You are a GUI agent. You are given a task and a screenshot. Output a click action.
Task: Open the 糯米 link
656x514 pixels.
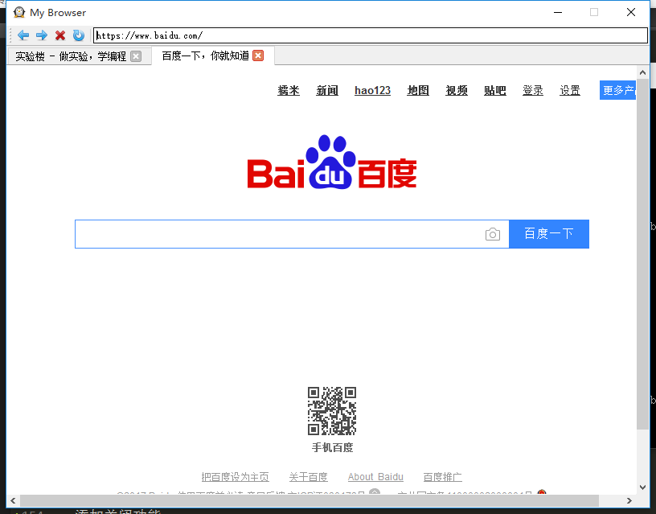(289, 90)
